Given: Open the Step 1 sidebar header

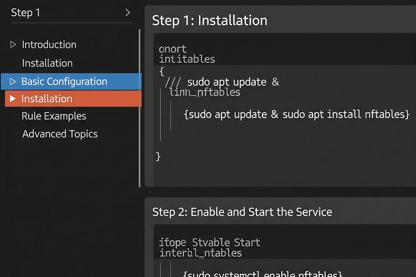Looking at the screenshot, I should 25,13.
